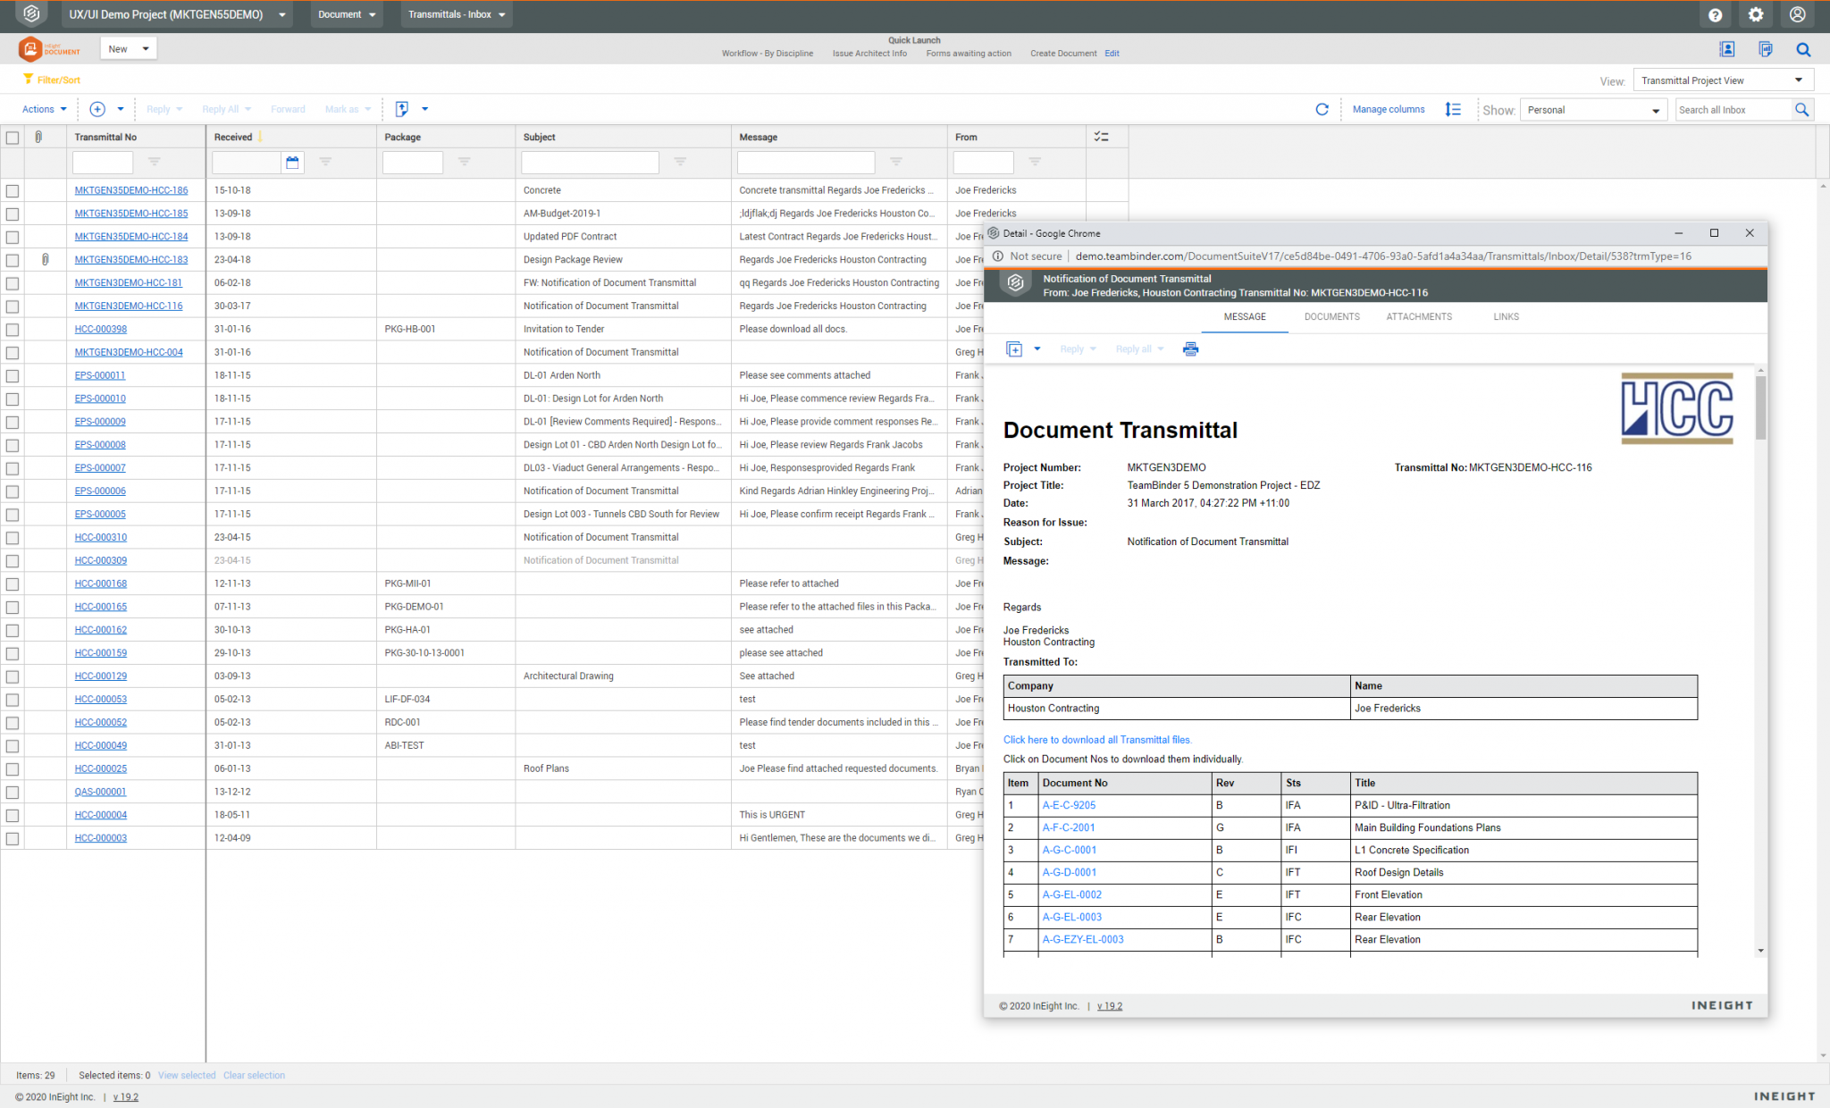
Task: Select all rows using the header checkbox
Action: [13, 137]
